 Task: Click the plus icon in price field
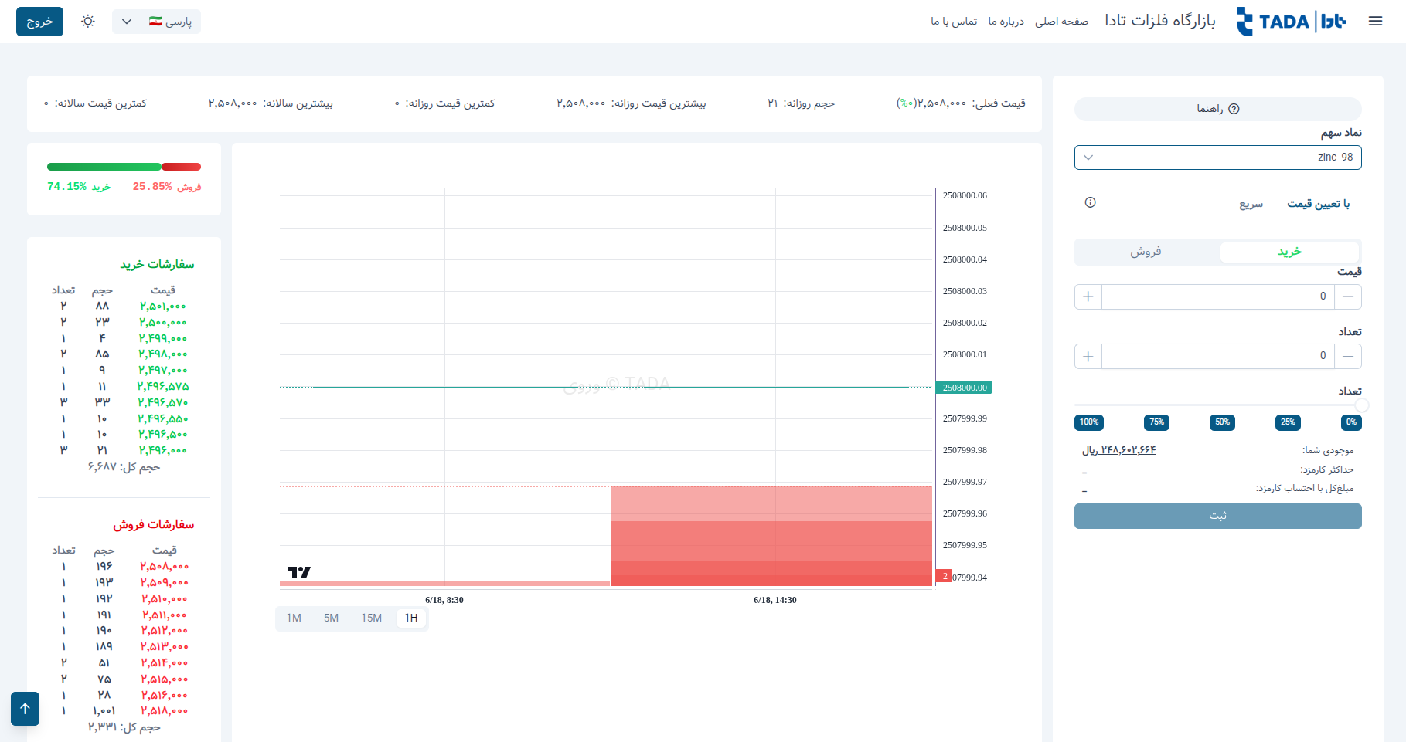1088,296
